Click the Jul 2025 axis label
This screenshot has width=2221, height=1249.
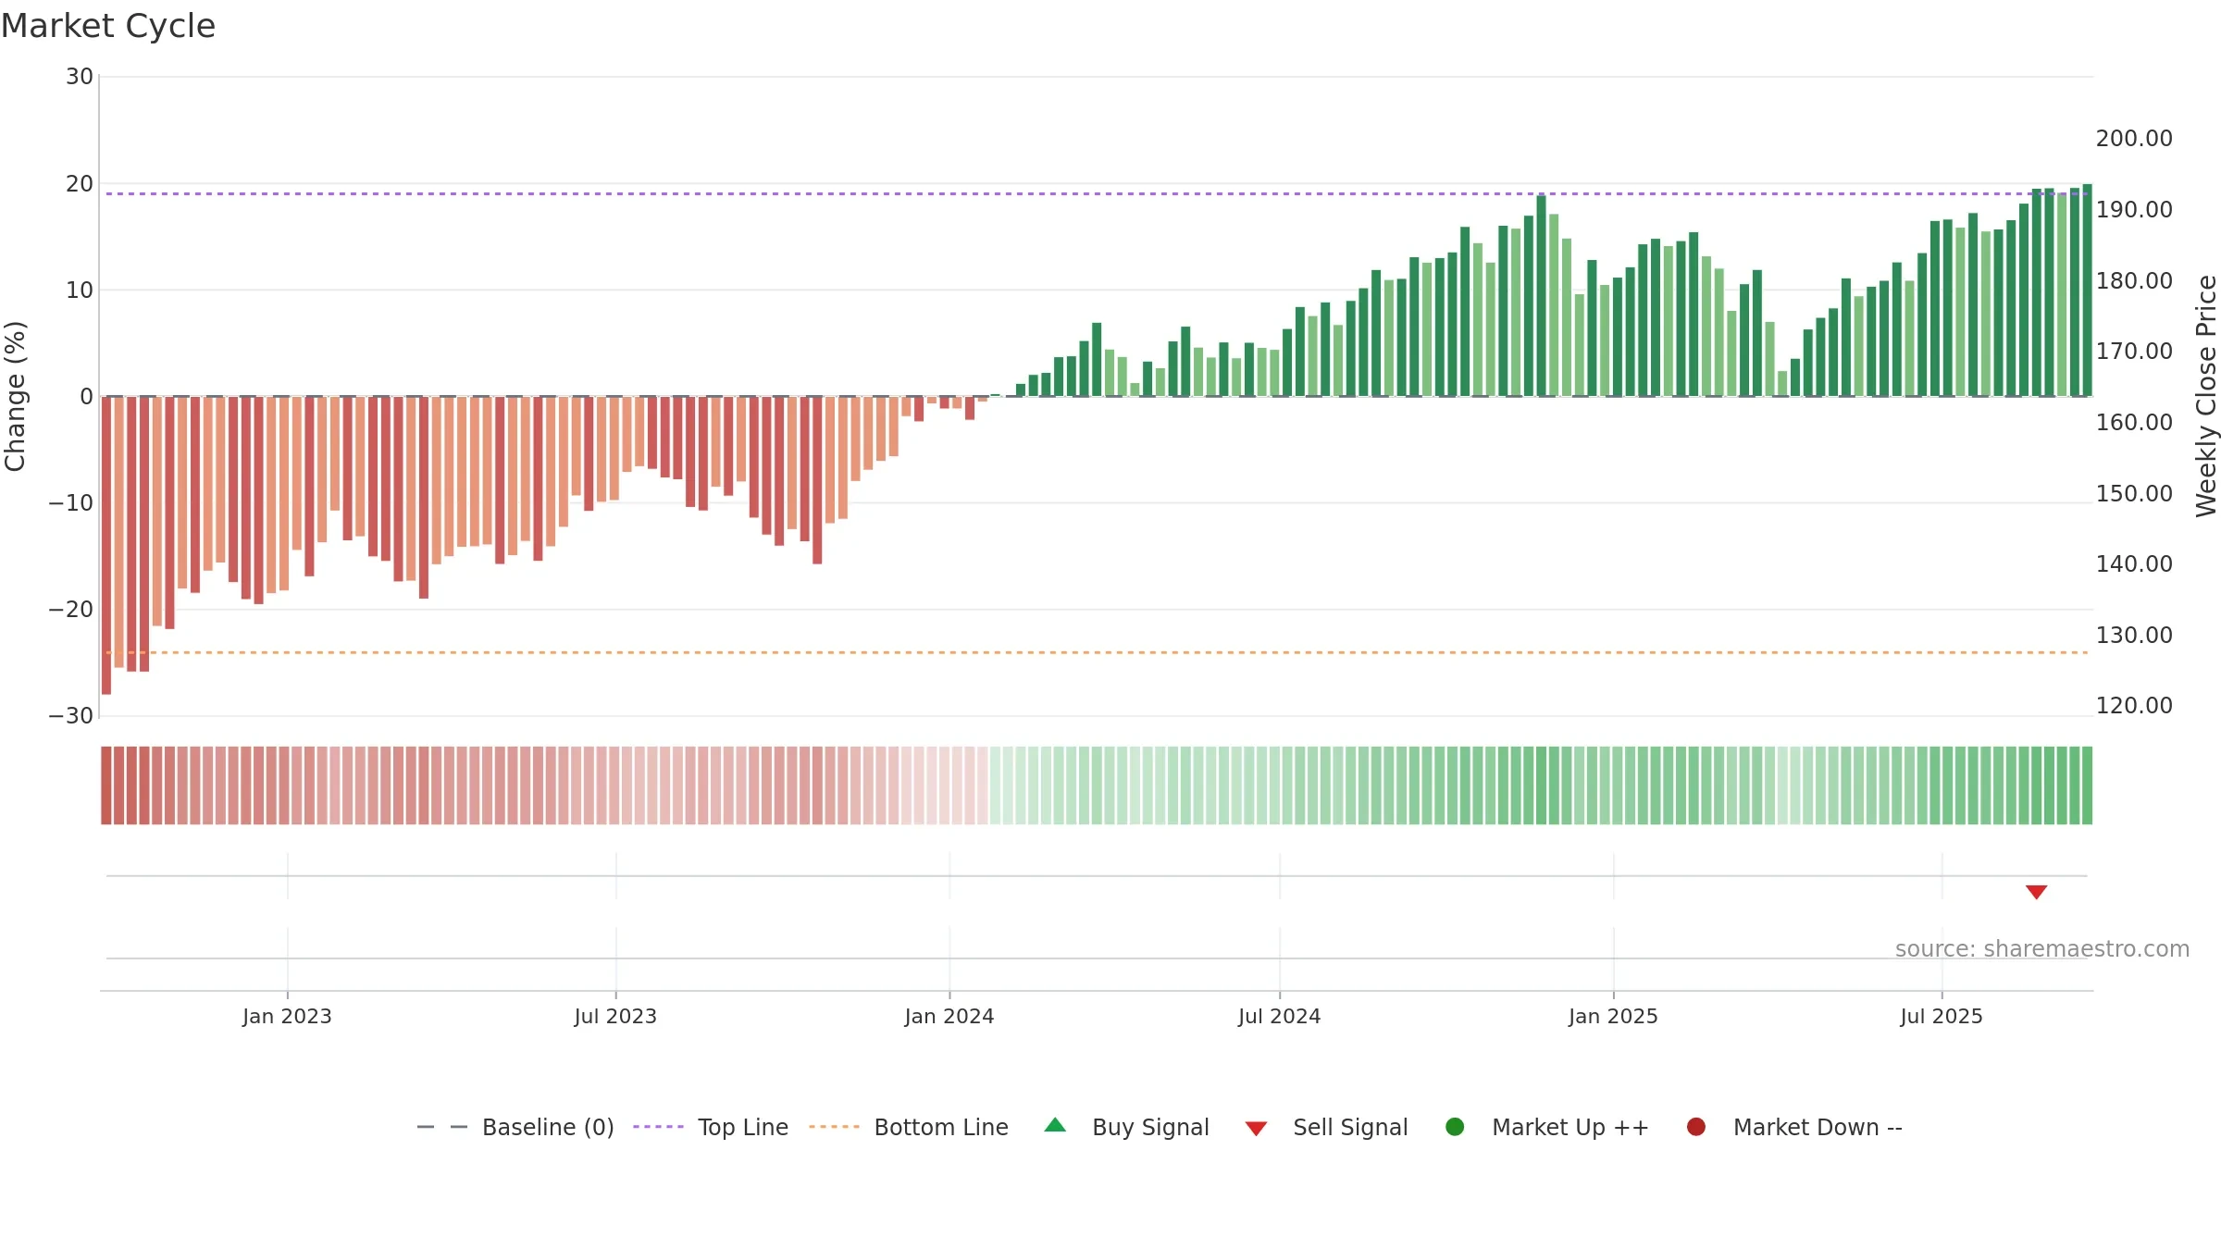[x=1942, y=1016]
